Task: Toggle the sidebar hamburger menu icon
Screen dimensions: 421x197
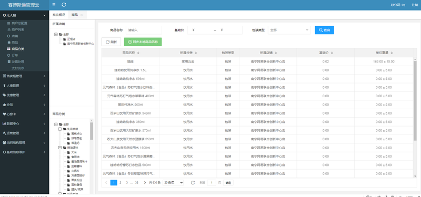Action: [x=54, y=5]
